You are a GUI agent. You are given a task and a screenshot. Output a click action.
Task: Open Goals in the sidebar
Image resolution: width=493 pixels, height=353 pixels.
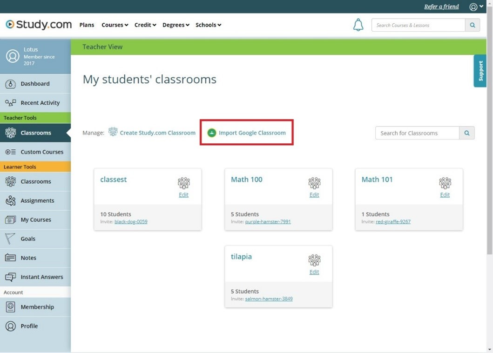(35, 239)
